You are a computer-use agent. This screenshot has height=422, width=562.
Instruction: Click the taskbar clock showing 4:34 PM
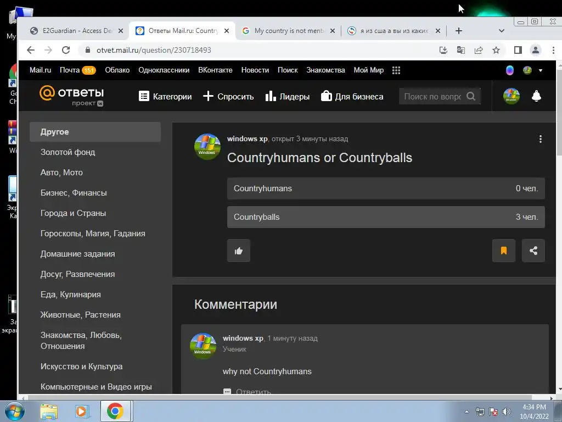(x=534, y=412)
